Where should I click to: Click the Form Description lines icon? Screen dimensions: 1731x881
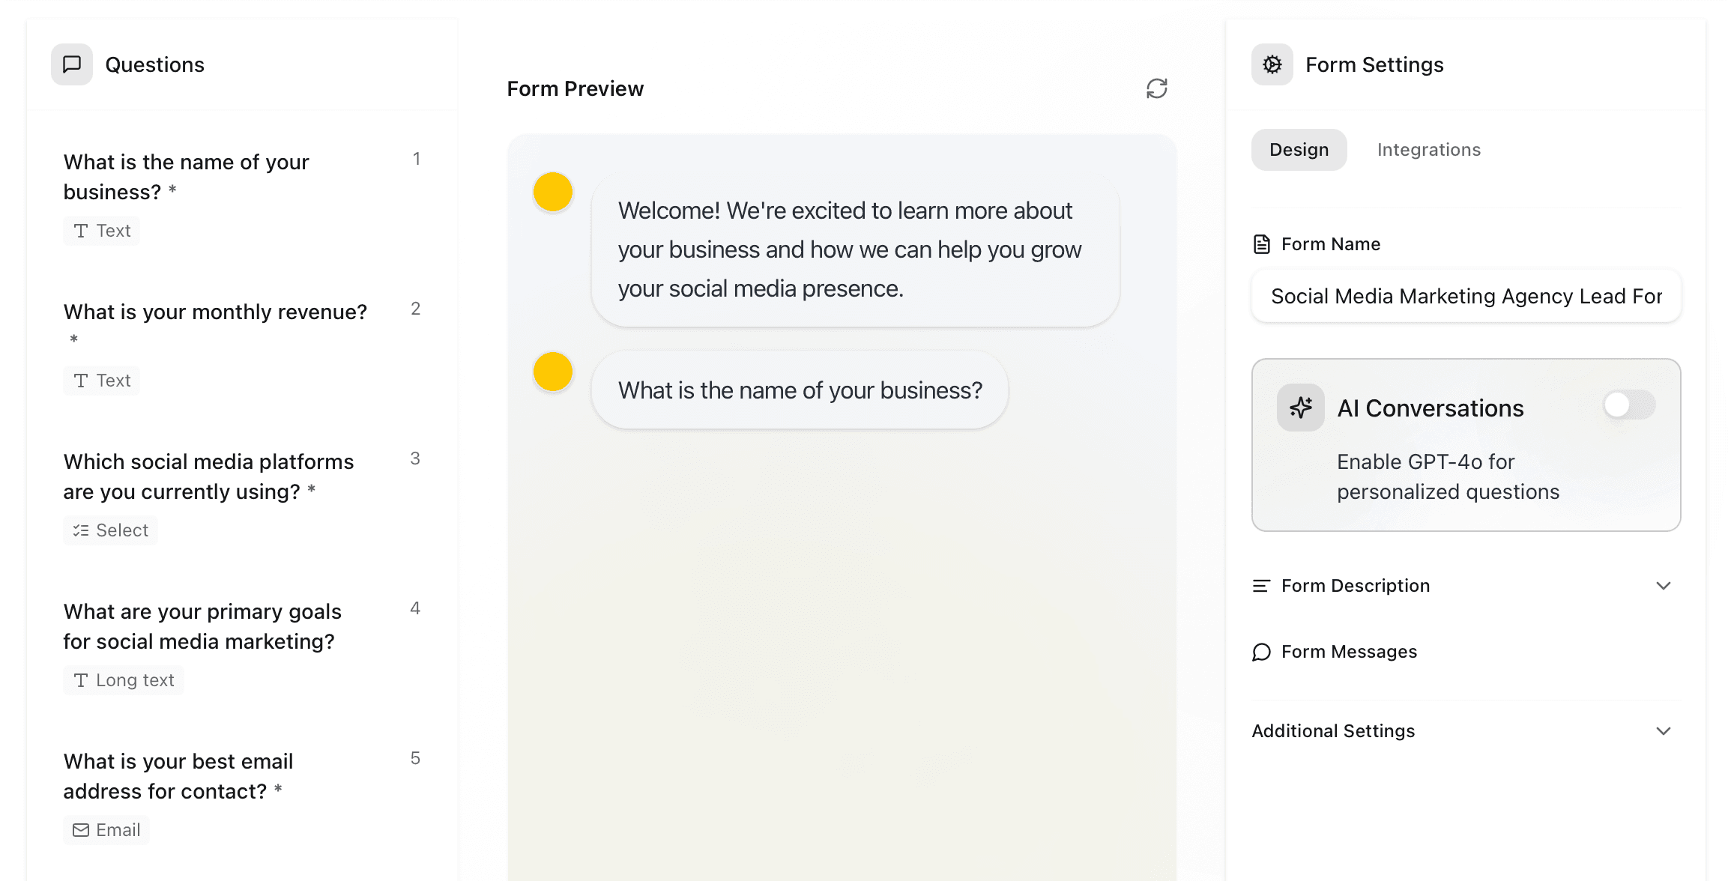point(1262,585)
